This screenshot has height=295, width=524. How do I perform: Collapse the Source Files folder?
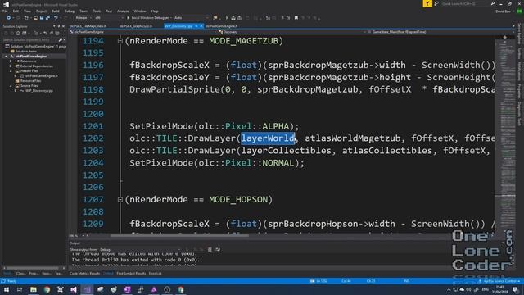[11, 85]
